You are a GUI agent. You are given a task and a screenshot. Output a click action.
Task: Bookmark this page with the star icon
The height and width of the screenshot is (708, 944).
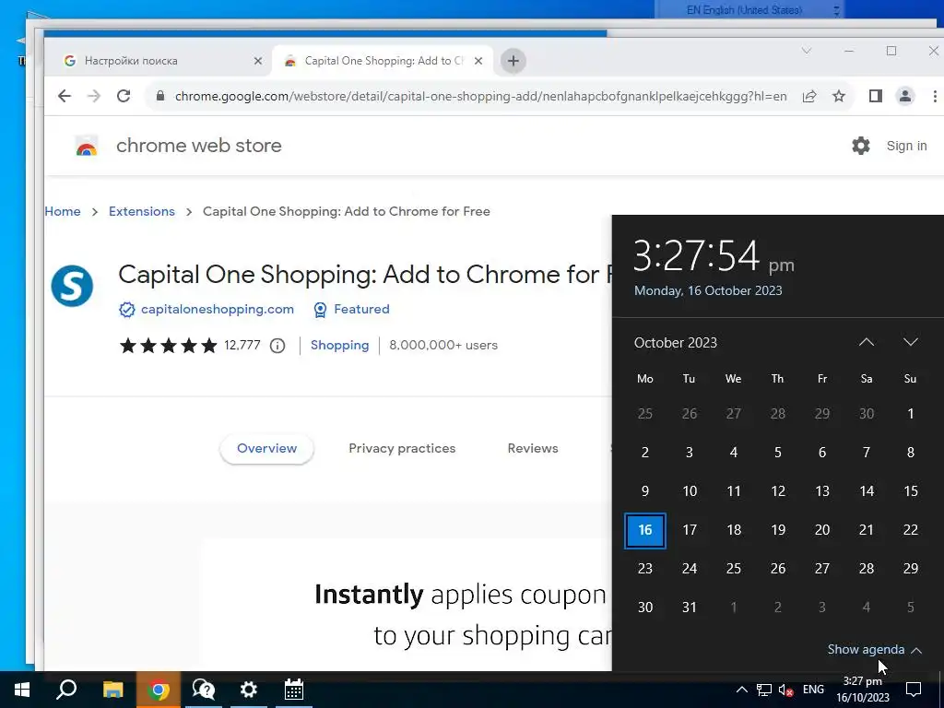click(839, 96)
